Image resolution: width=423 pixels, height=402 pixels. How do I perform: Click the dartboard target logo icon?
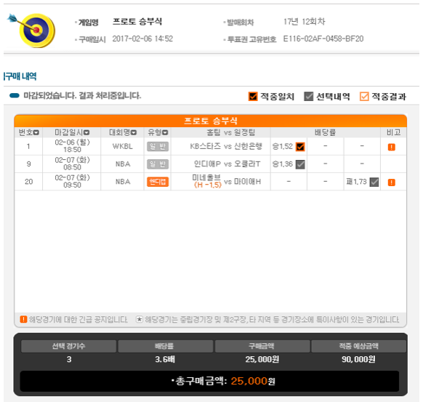[32, 30]
